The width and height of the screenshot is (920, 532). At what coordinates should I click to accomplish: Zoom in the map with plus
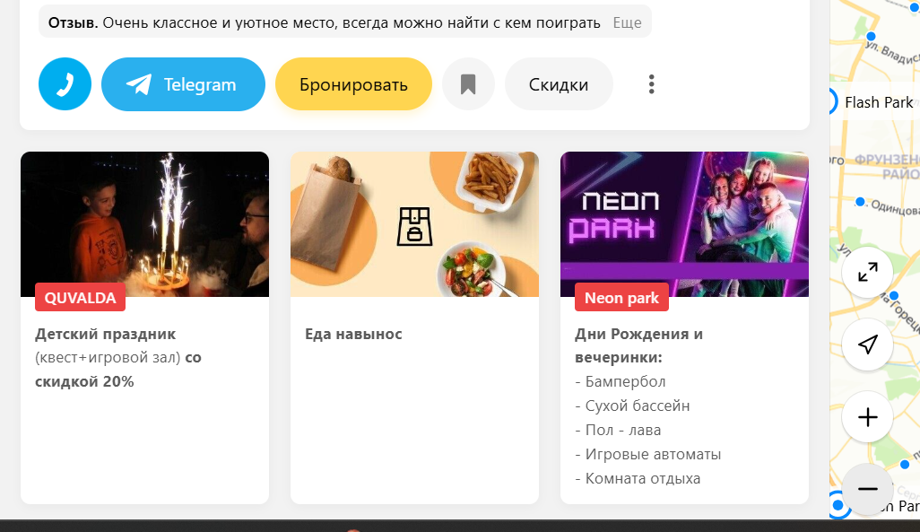[867, 417]
